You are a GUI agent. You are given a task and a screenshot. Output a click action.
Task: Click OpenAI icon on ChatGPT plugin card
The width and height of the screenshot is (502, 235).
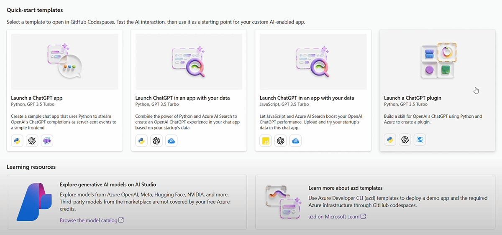[x=405, y=140]
